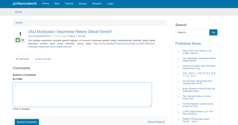Open the Submit menu item
This screenshot has width=238, height=125.
point(69,4)
